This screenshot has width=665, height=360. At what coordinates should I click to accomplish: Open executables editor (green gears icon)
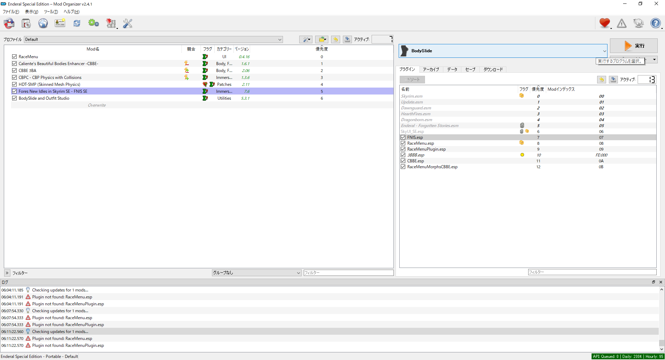coord(94,23)
